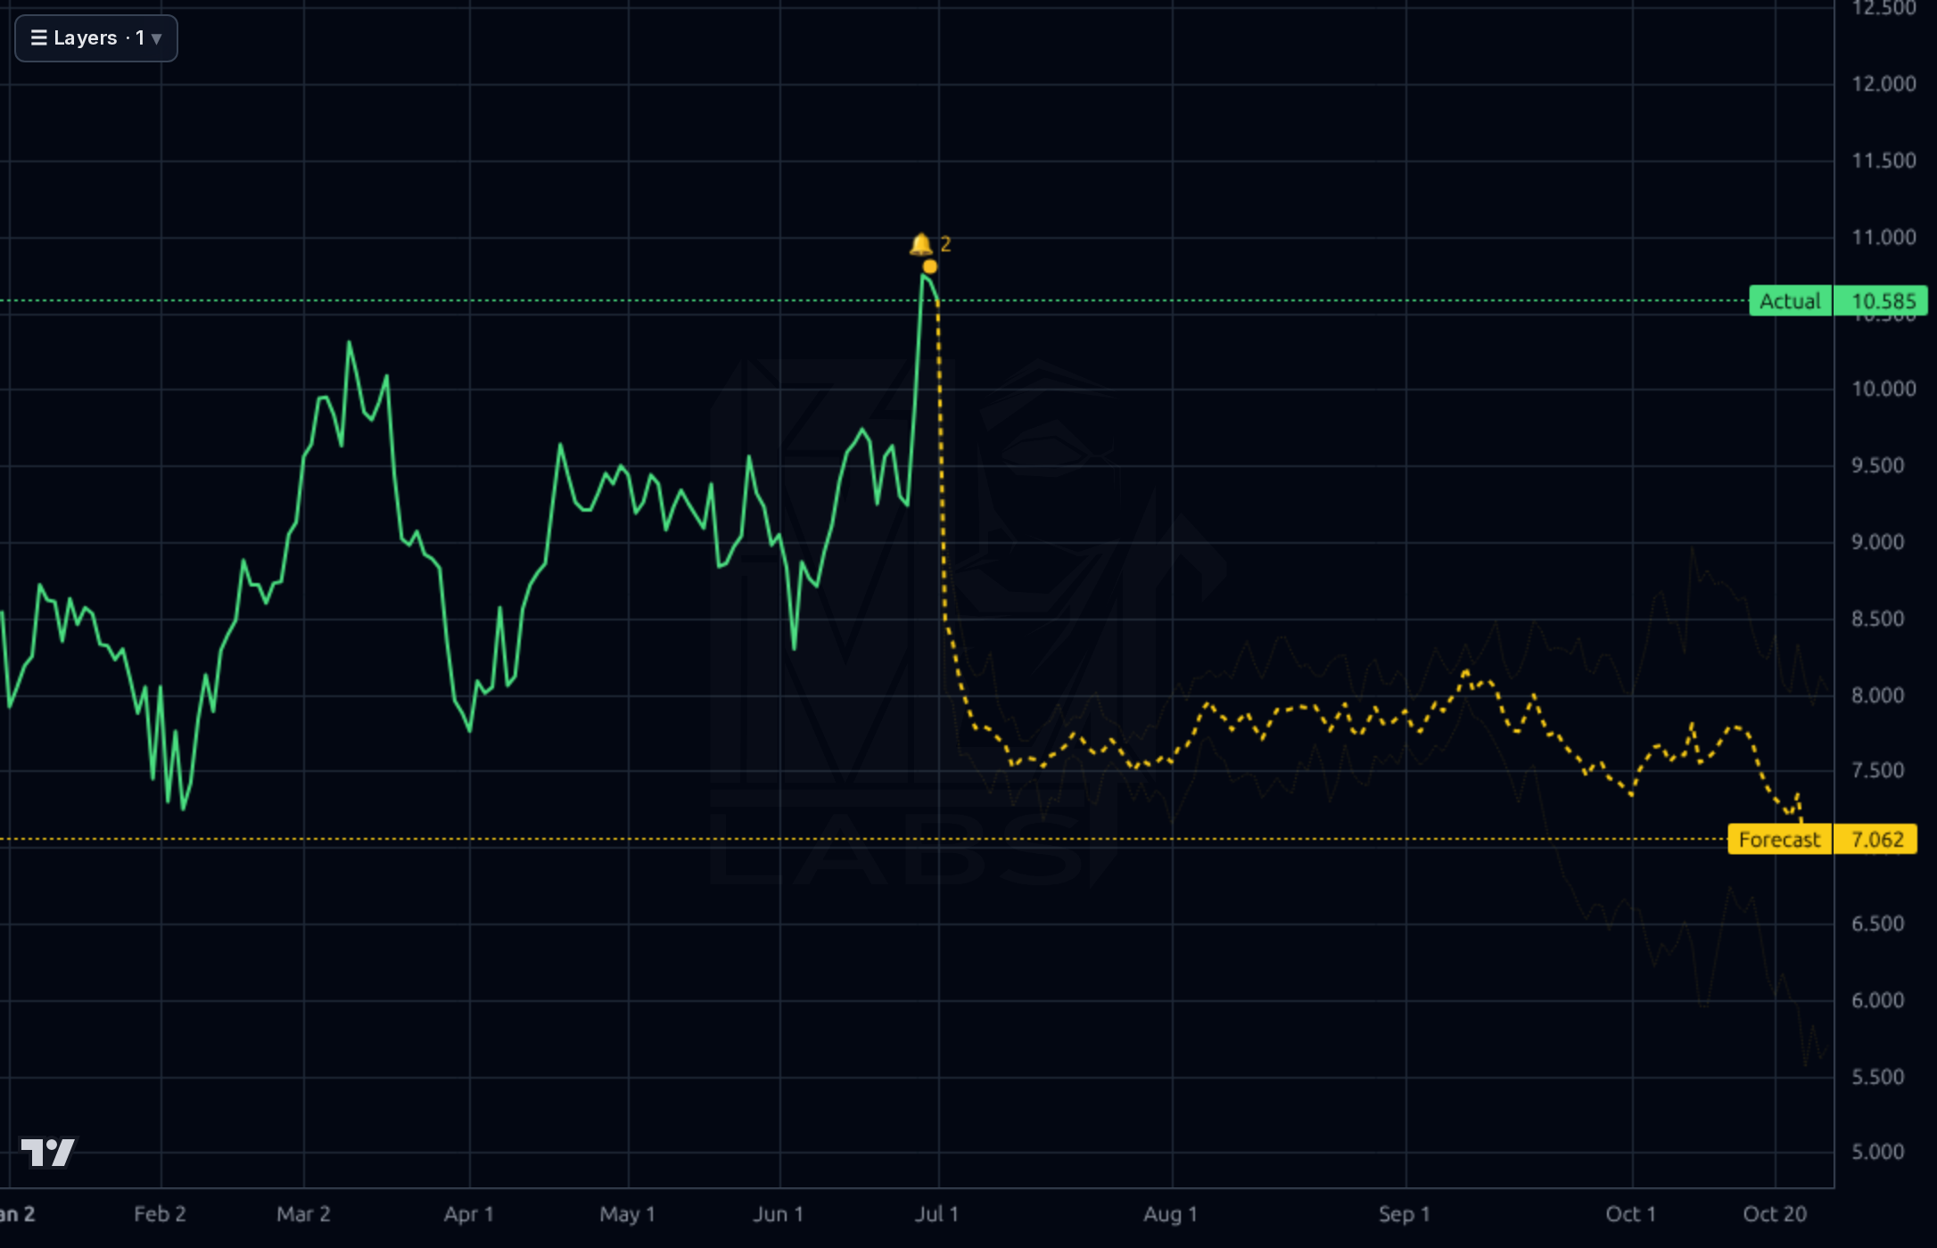Click the yellow Forecast label tag
This screenshot has height=1248, width=1937.
(x=1779, y=840)
